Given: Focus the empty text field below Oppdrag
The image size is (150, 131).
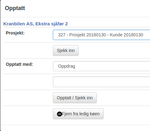Looking at the screenshot, I should point(101,82).
